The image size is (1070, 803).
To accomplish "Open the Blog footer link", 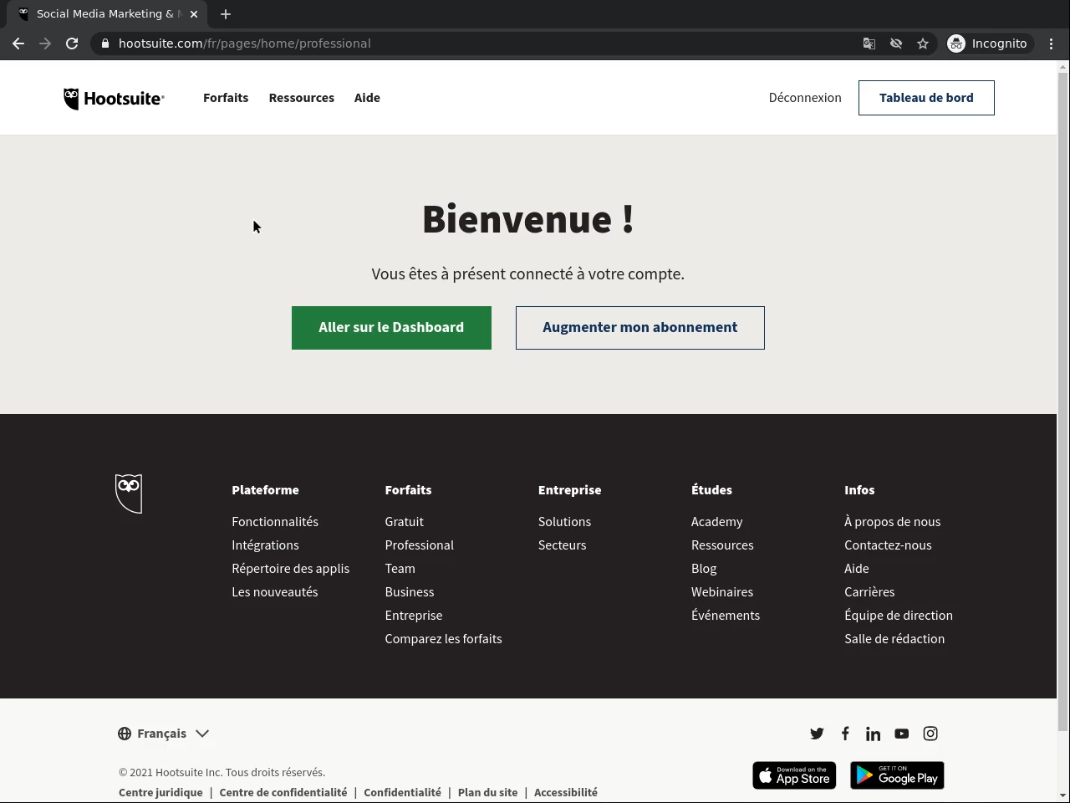I will click(x=704, y=569).
